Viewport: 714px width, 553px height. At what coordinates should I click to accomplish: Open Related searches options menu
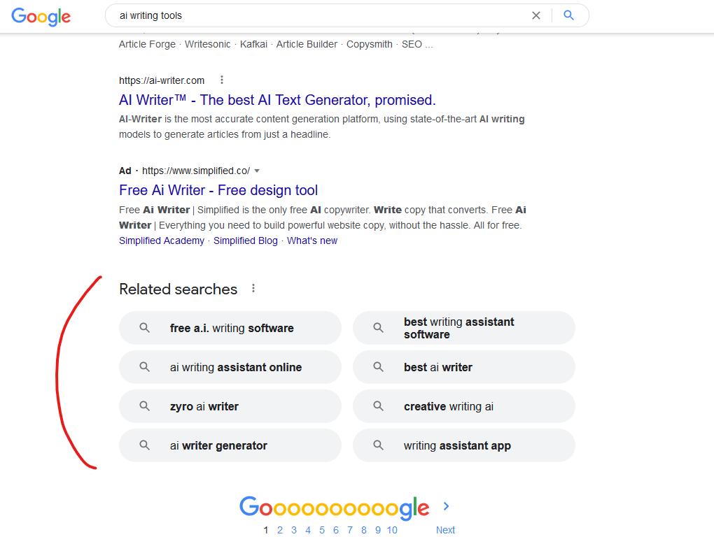click(x=253, y=289)
